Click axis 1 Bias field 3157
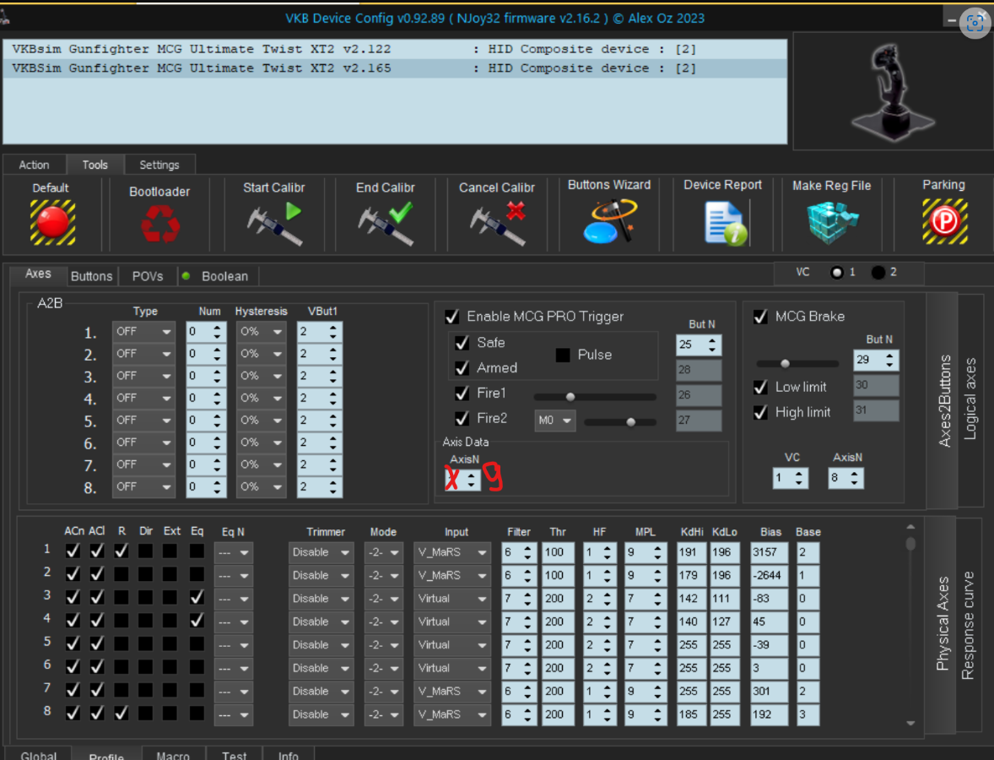This screenshot has width=994, height=760. [x=769, y=552]
